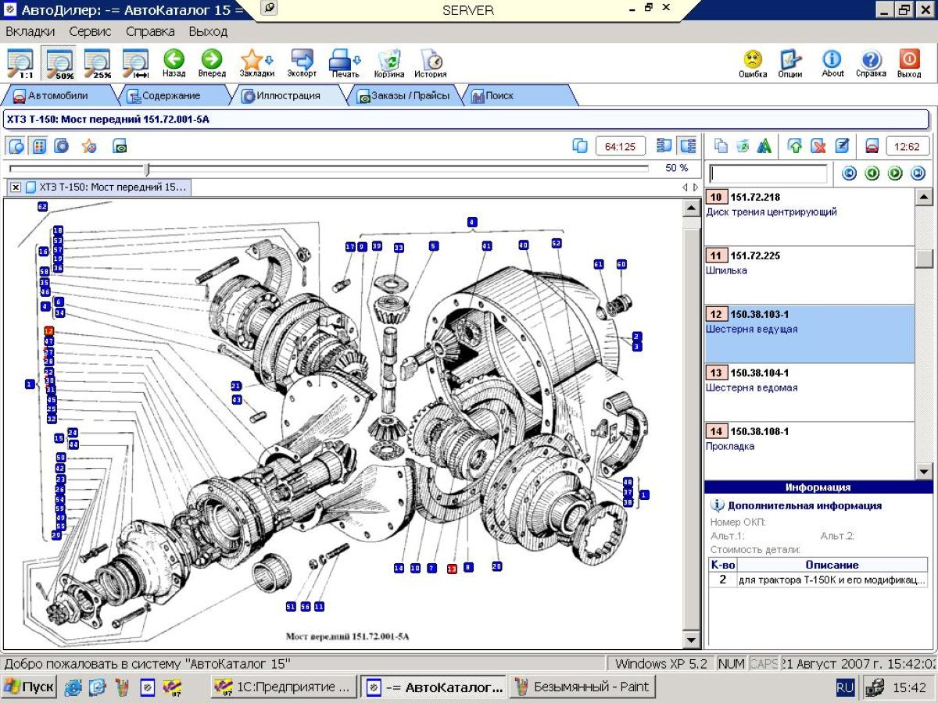Toggle the right-side parts panel layout button

pyautogui.click(x=688, y=146)
